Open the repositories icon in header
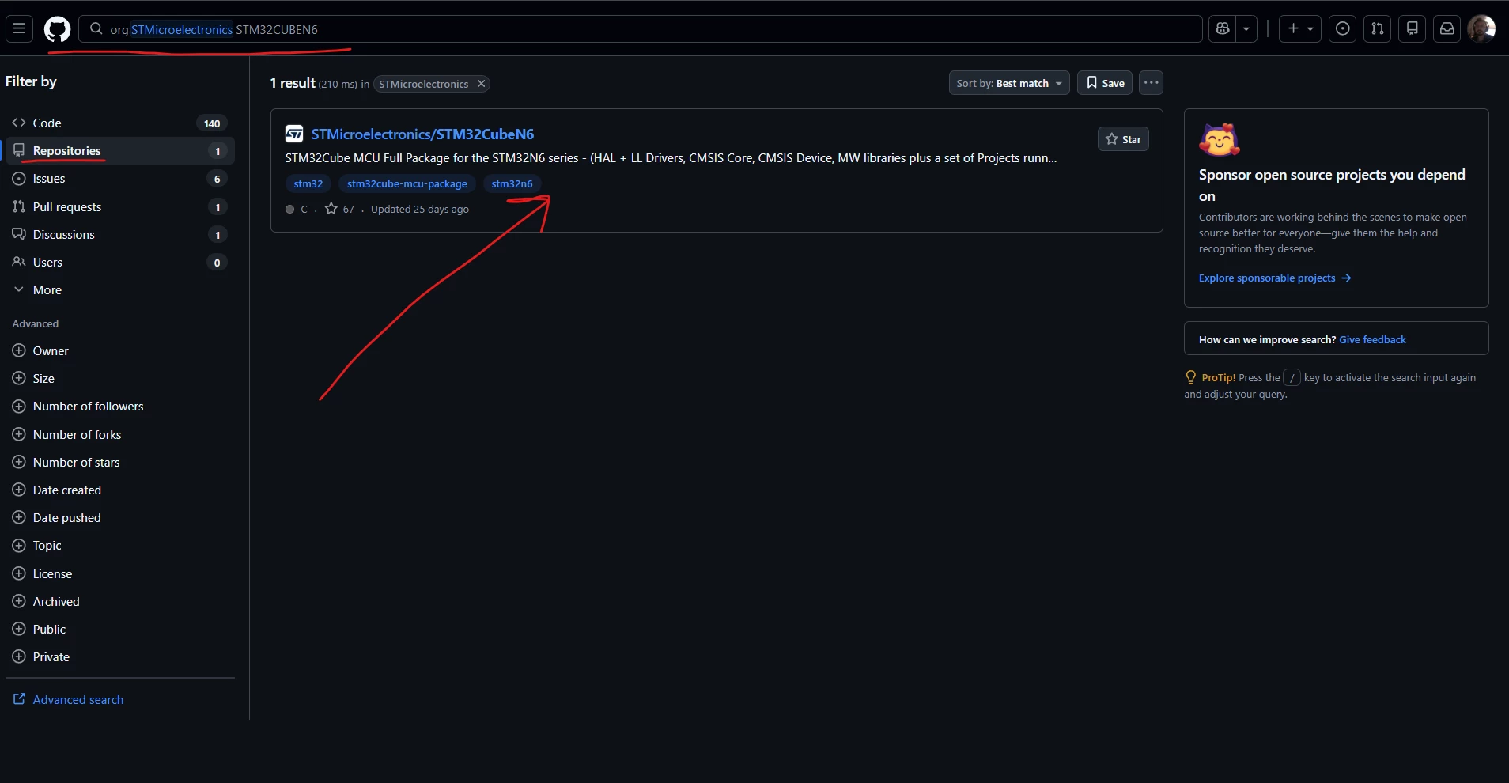This screenshot has width=1509, height=783. [x=1413, y=29]
